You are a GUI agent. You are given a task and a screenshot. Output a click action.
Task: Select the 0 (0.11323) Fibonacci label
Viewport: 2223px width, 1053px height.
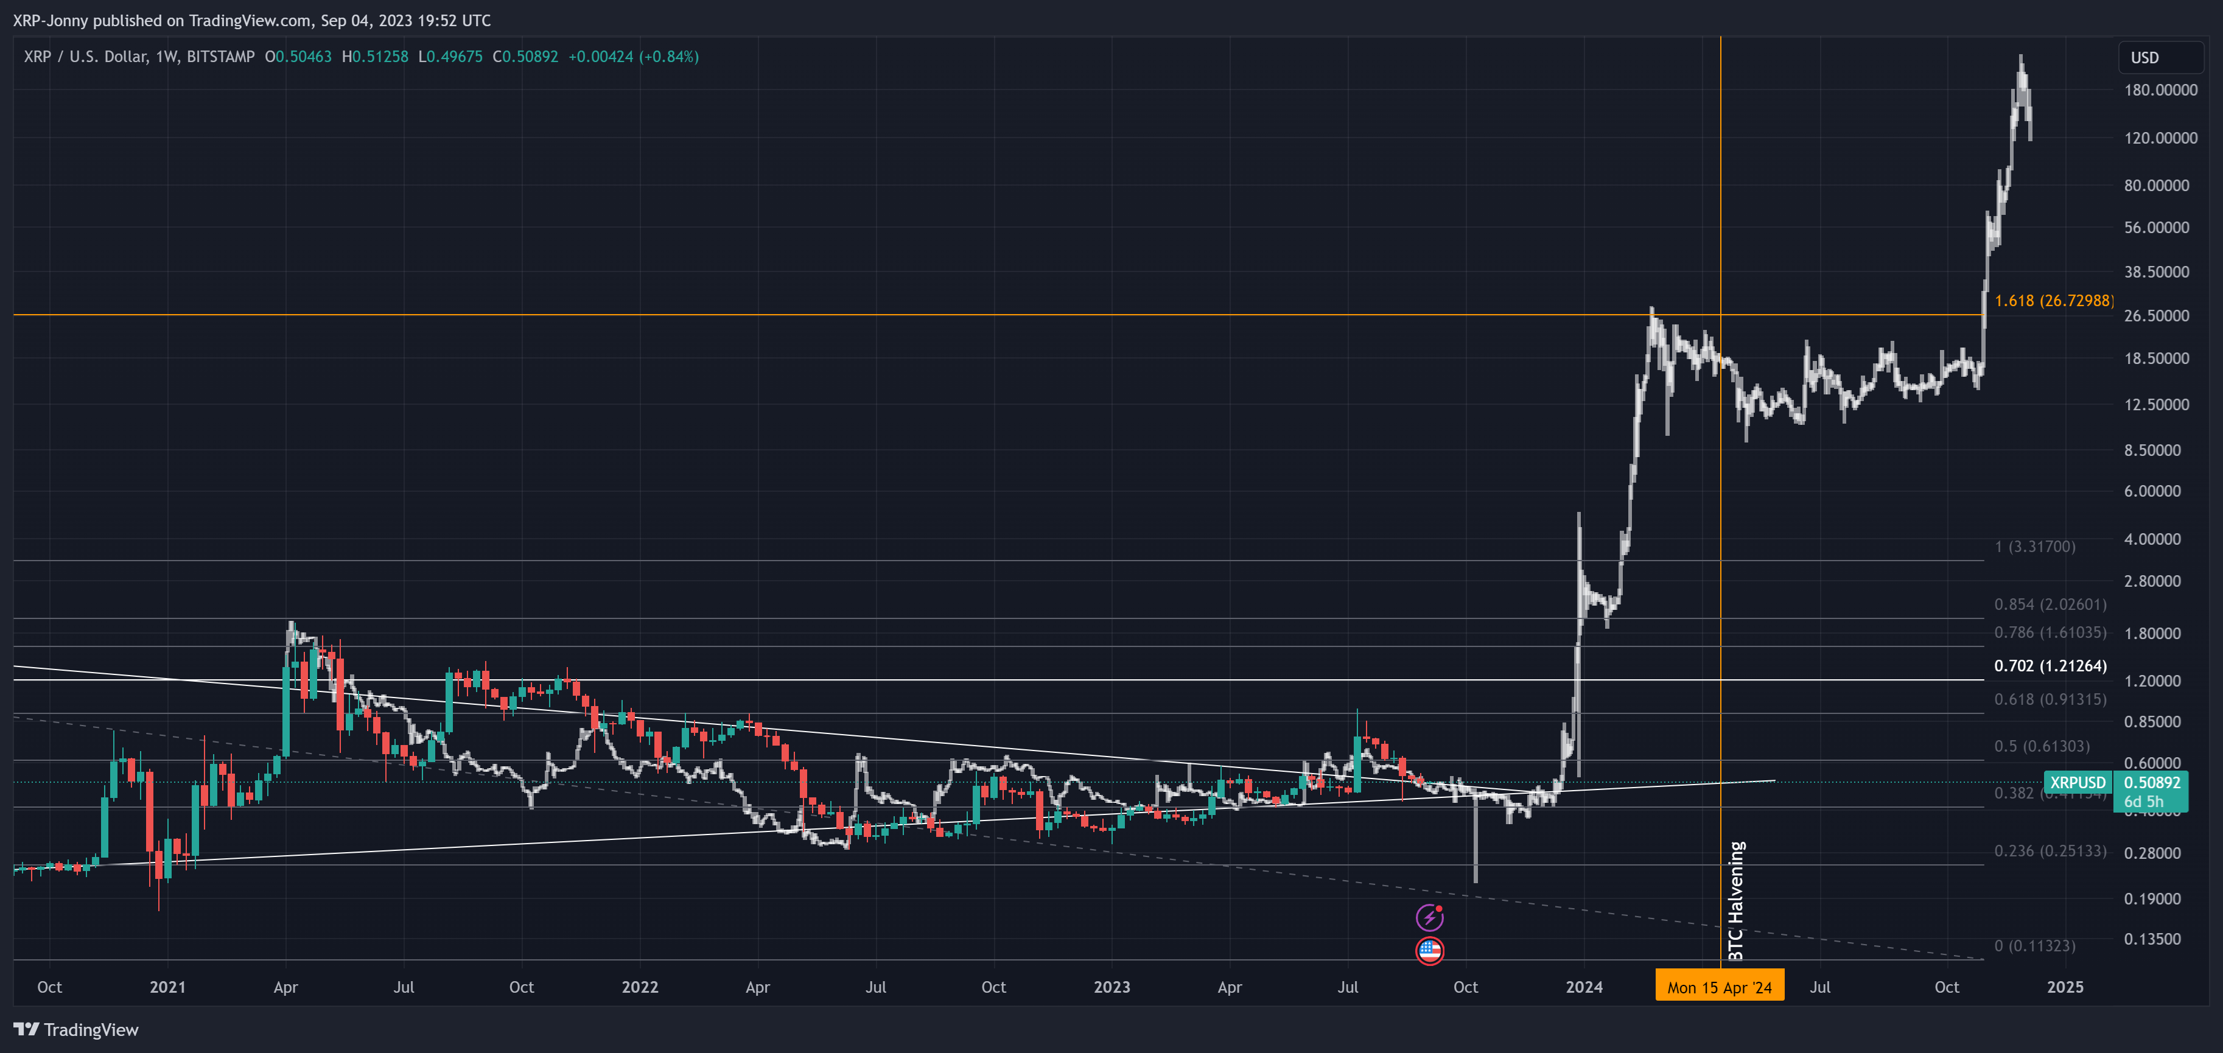pyautogui.click(x=2034, y=946)
